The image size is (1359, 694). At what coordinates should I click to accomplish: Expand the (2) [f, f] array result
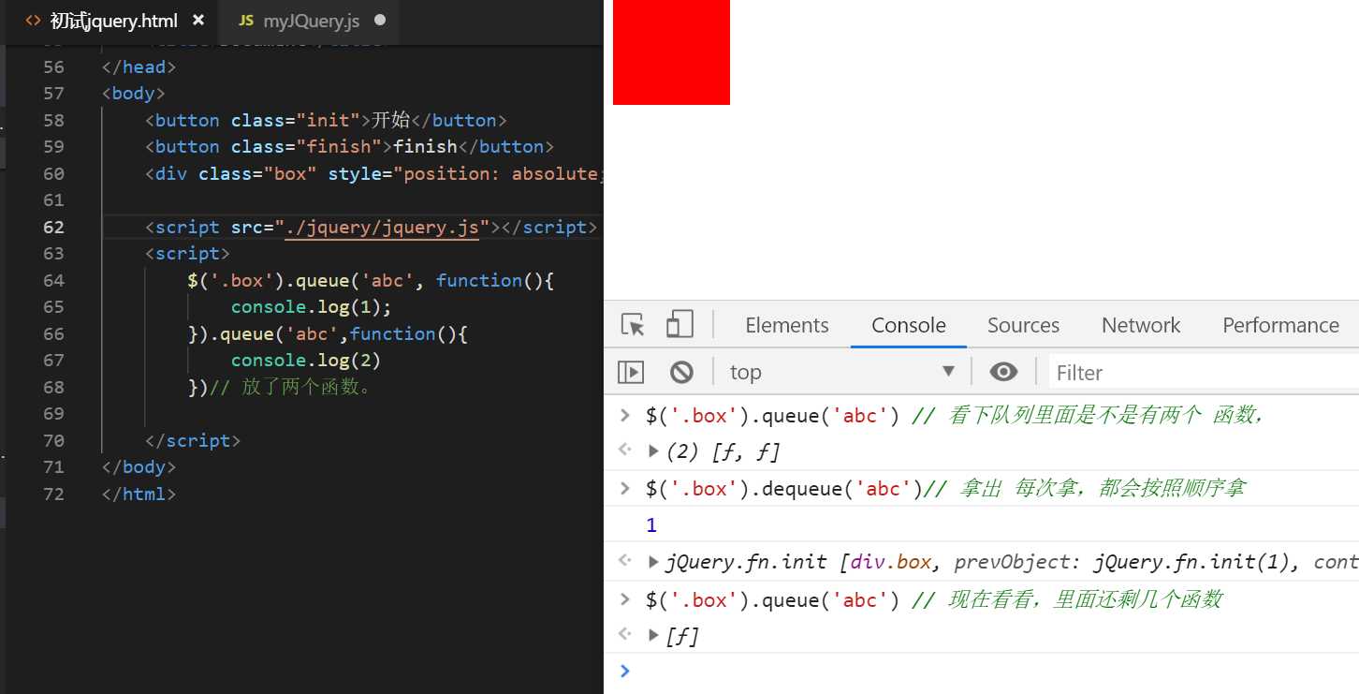coord(653,451)
